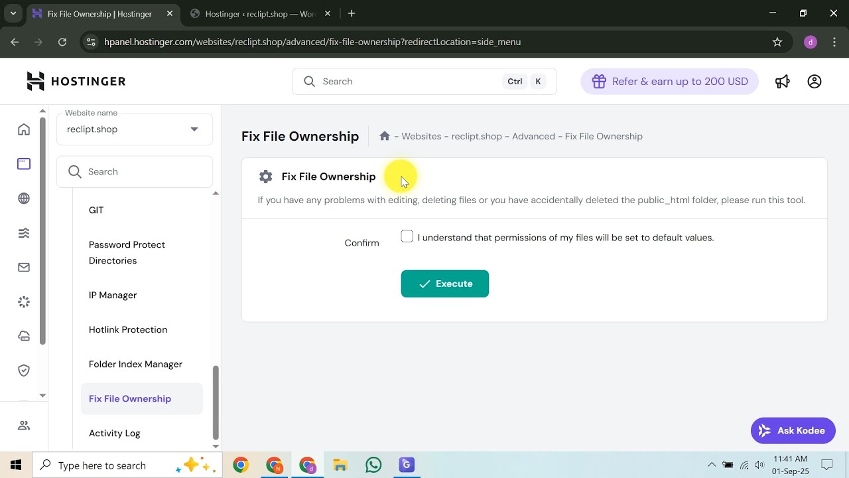Click the Websites breadcrumb link
849x478 pixels.
coord(421,136)
